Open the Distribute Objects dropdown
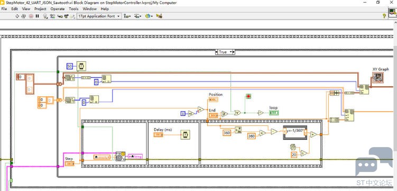Viewport: 397px width, 191px height. coord(138,16)
